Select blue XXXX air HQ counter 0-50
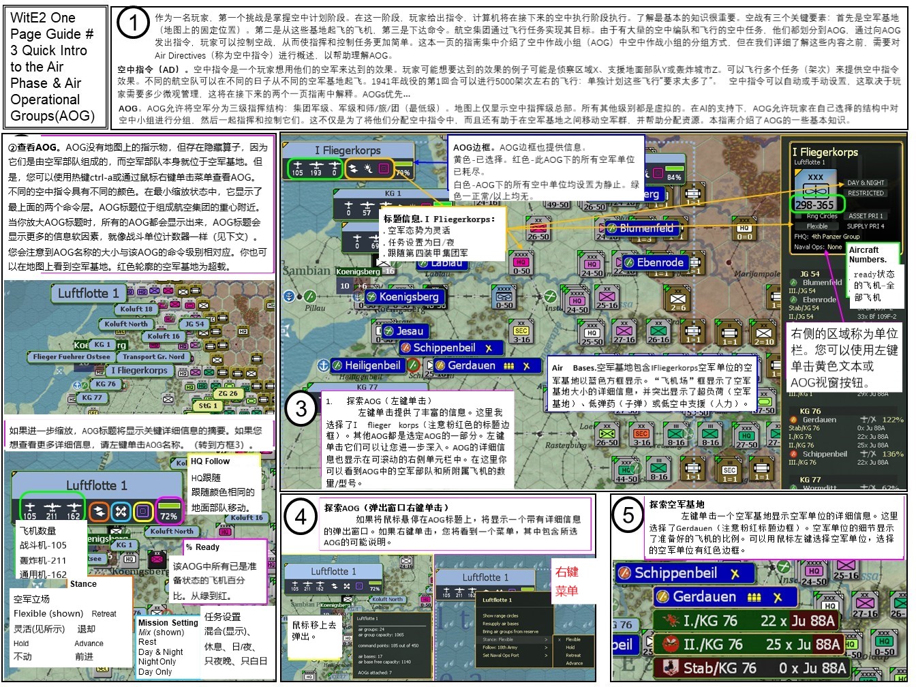 [x=504, y=297]
